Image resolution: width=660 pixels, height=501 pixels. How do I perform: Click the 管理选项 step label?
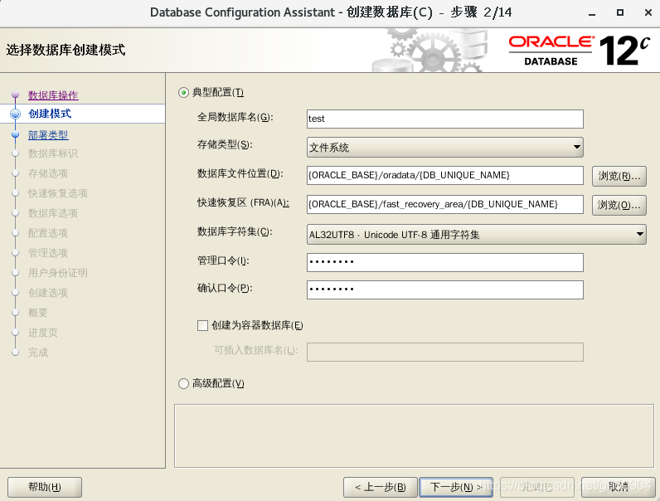coord(48,253)
